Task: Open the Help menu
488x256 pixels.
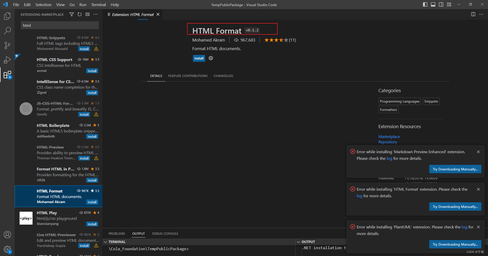Action: tap(115, 5)
